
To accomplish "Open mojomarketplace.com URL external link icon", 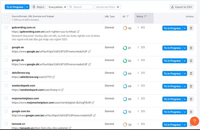I will (93, 102).
